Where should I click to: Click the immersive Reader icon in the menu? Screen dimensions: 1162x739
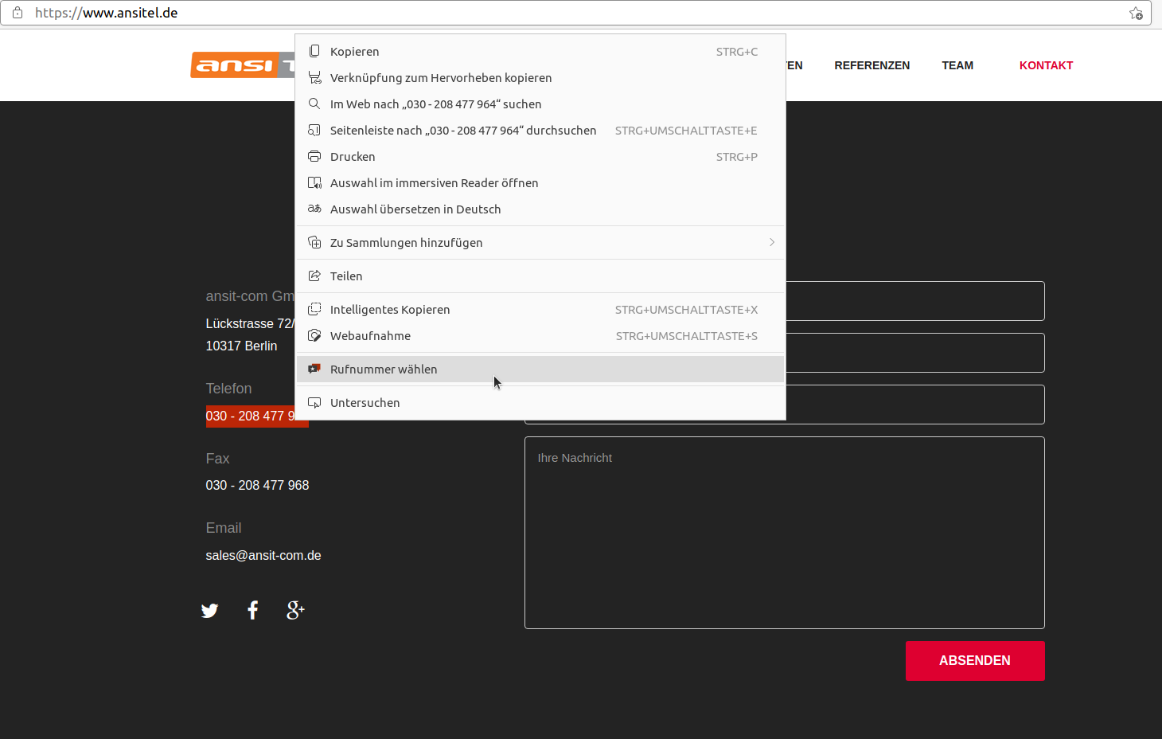pyautogui.click(x=314, y=182)
